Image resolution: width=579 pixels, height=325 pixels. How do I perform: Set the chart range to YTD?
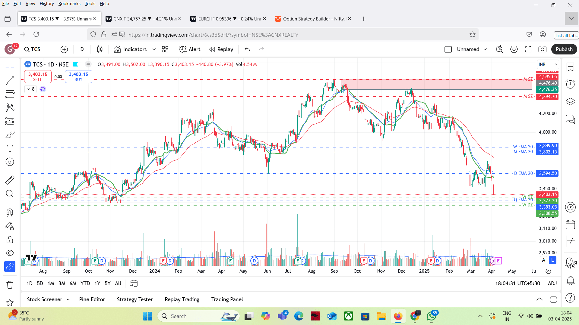pyautogui.click(x=85, y=283)
